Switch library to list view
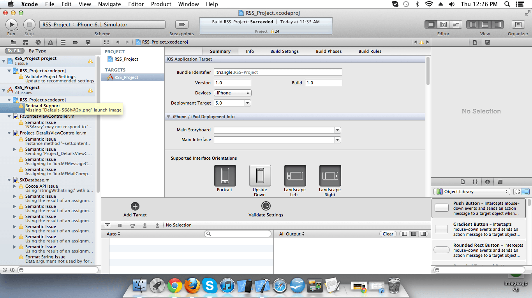 point(526,192)
